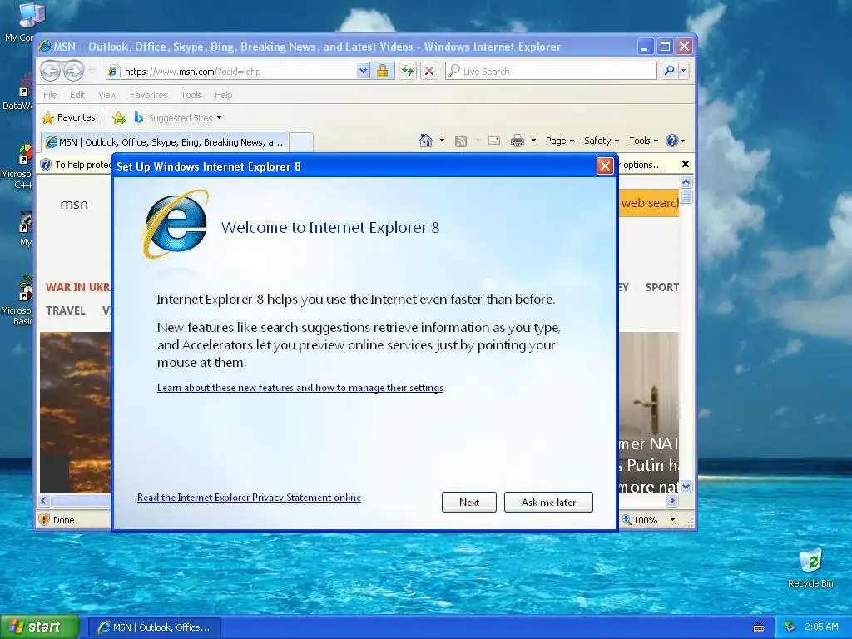Click the on-screen keyboard tray icon

759,627
